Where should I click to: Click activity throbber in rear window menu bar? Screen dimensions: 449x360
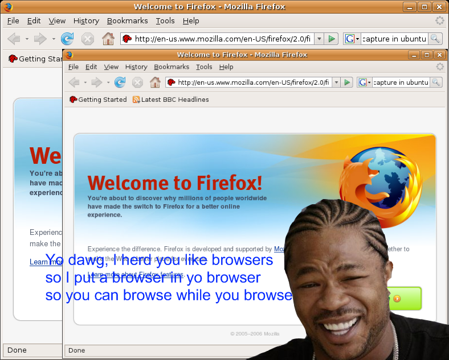(439, 20)
